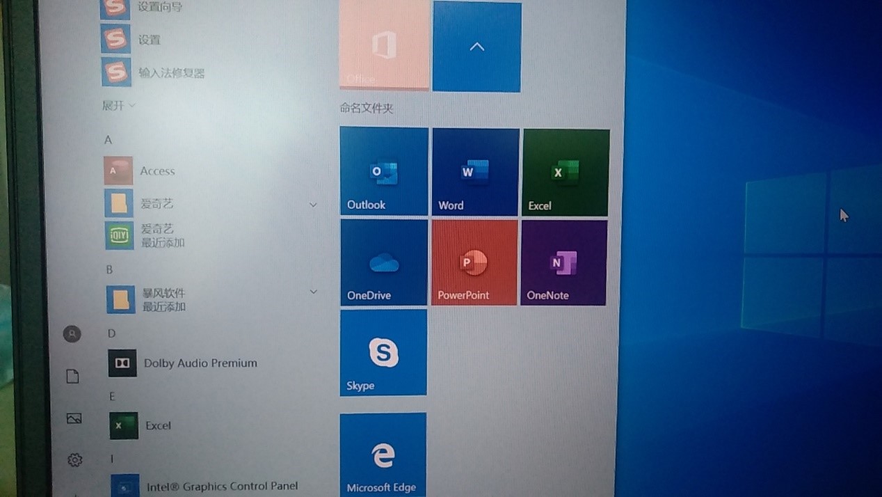
Task: Launch Word from the tile group
Action: click(475, 172)
